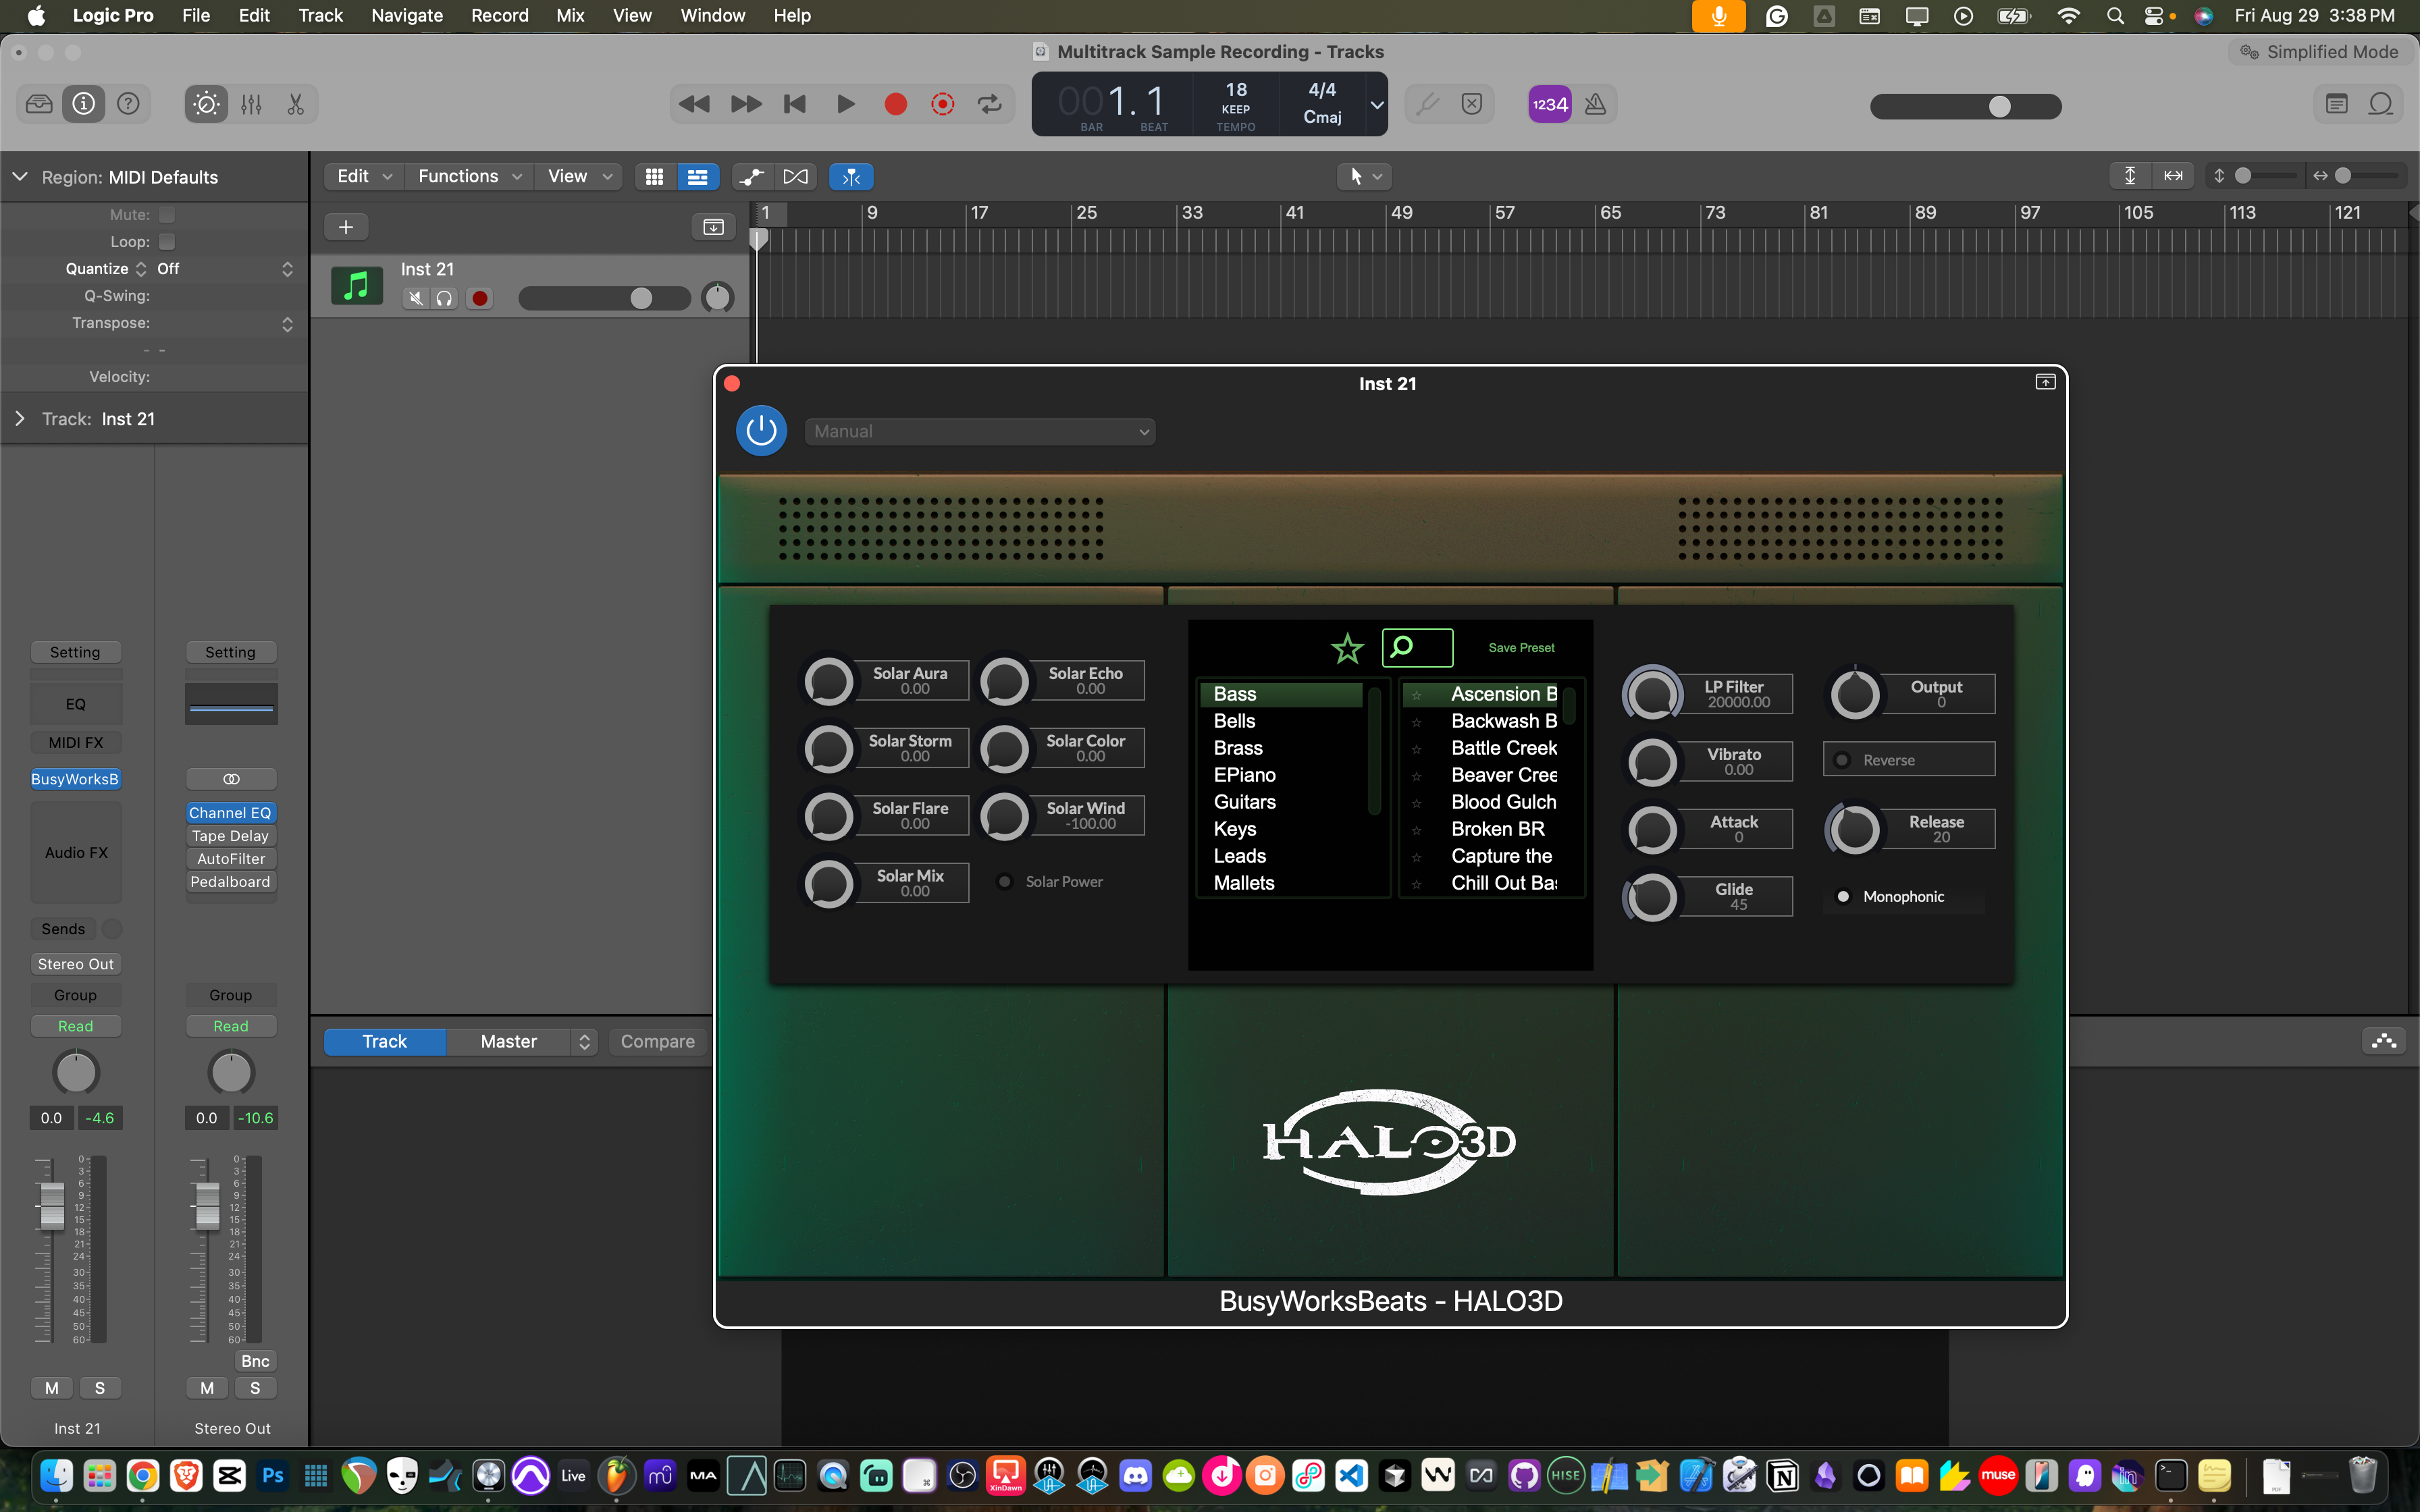Toggle the Monophonic option
2420x1512 pixels.
click(1843, 897)
